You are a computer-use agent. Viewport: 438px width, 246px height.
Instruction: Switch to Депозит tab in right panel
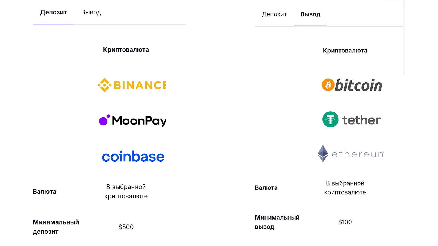(x=274, y=14)
